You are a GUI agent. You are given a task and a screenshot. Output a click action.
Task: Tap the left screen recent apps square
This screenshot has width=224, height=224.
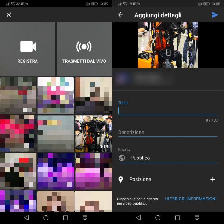(x=65, y=218)
